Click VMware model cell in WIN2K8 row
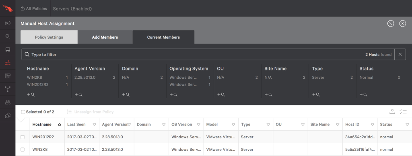This screenshot has width=412, height=156. [x=221, y=150]
